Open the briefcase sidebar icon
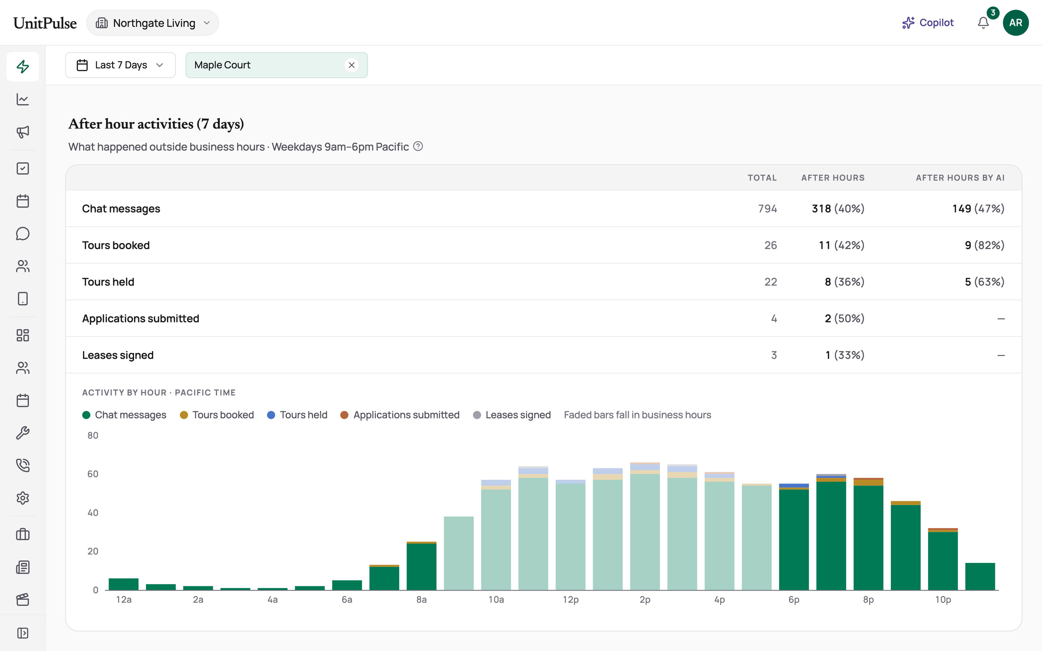This screenshot has width=1042, height=651. pos(23,534)
